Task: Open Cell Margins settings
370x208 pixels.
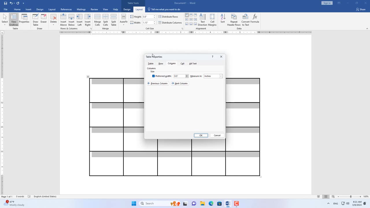Action: pos(212,20)
